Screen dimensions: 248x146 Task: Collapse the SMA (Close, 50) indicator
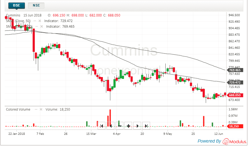click(35, 21)
